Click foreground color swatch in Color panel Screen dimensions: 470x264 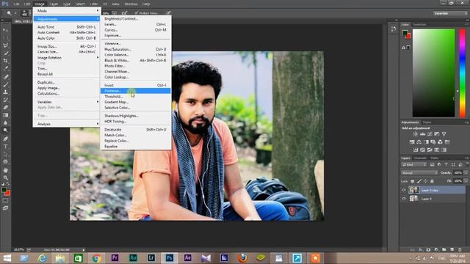(405, 32)
